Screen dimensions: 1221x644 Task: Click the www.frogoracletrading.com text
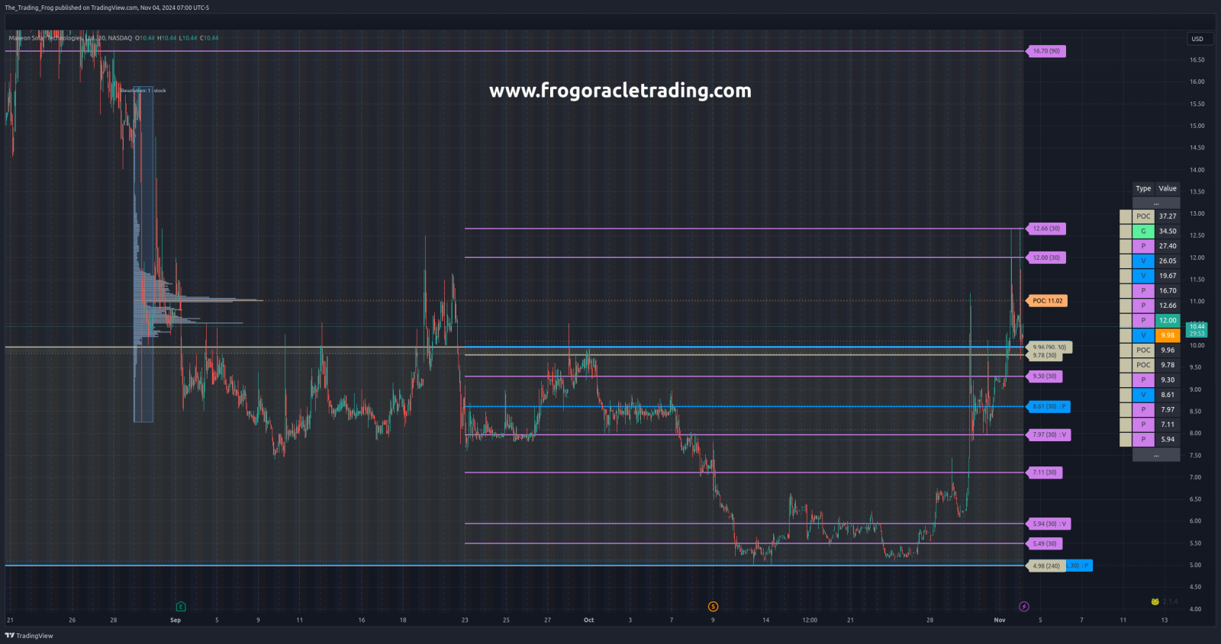(x=620, y=91)
